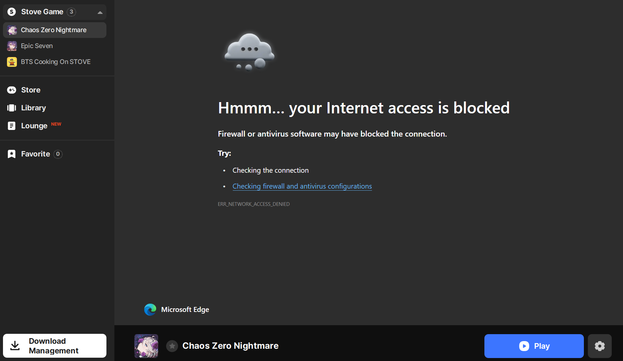The image size is (623, 361).
Task: Click Chaos Zero Nightmare thumbnail in bottom bar
Action: (x=146, y=346)
